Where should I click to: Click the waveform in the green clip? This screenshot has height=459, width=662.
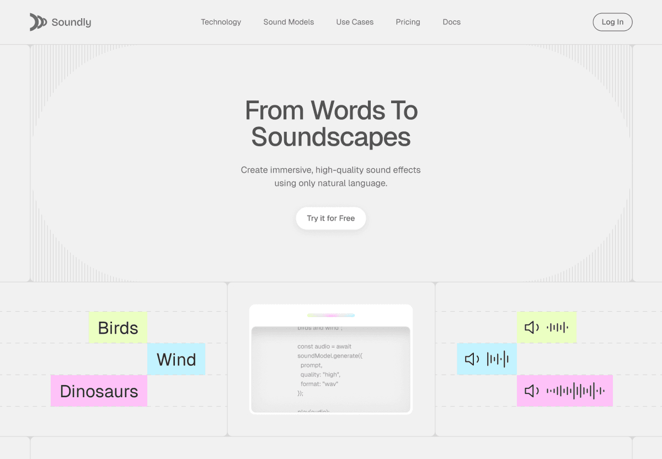[558, 328]
